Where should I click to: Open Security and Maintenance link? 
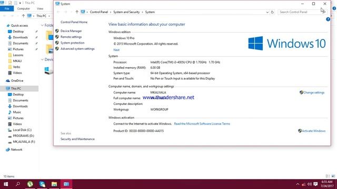[x=77, y=139]
